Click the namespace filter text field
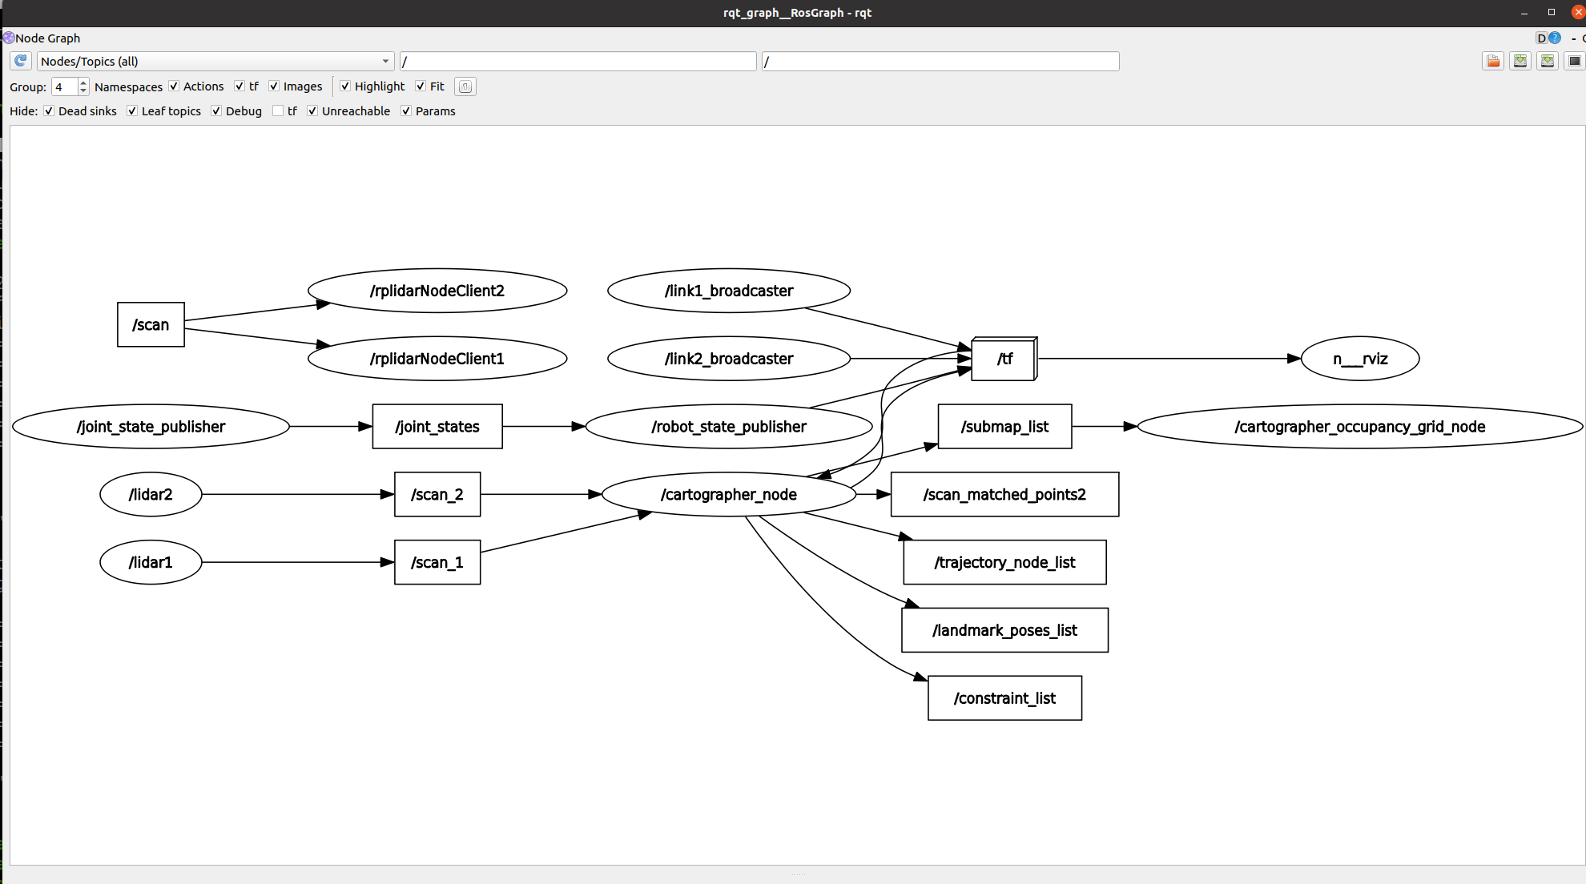The width and height of the screenshot is (1586, 884). 578,61
